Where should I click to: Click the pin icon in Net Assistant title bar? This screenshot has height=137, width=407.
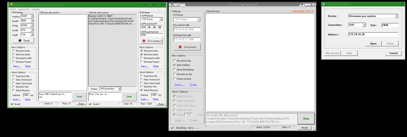pos(302,4)
